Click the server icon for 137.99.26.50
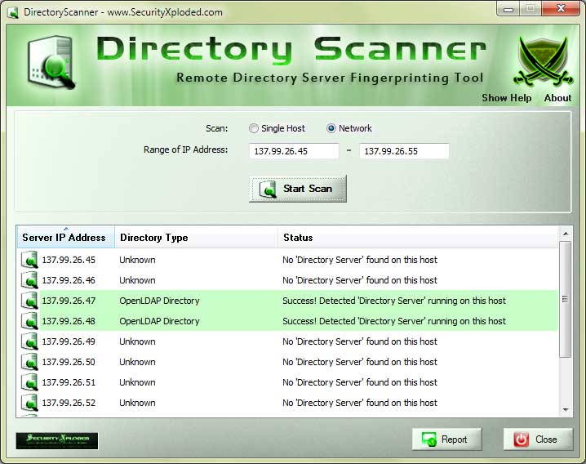 29,362
